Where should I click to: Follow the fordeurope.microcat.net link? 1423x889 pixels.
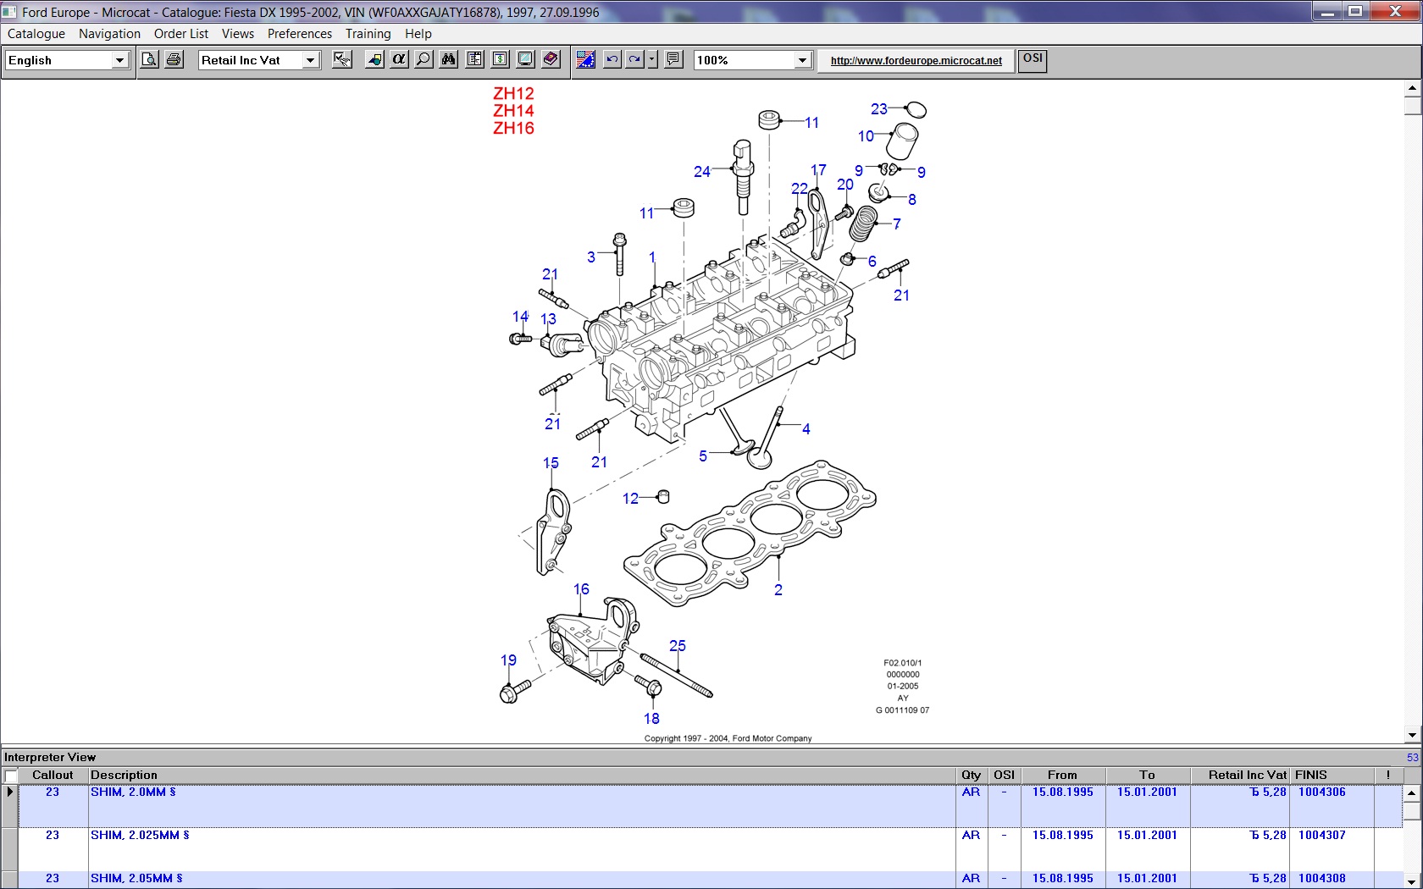pyautogui.click(x=916, y=61)
